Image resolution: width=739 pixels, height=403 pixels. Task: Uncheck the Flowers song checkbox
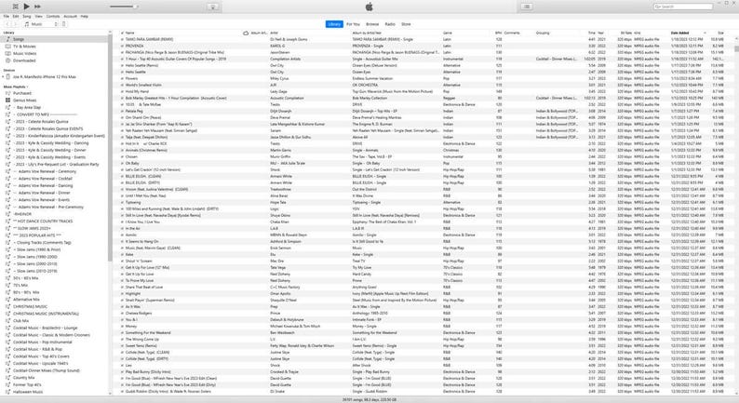[122, 79]
